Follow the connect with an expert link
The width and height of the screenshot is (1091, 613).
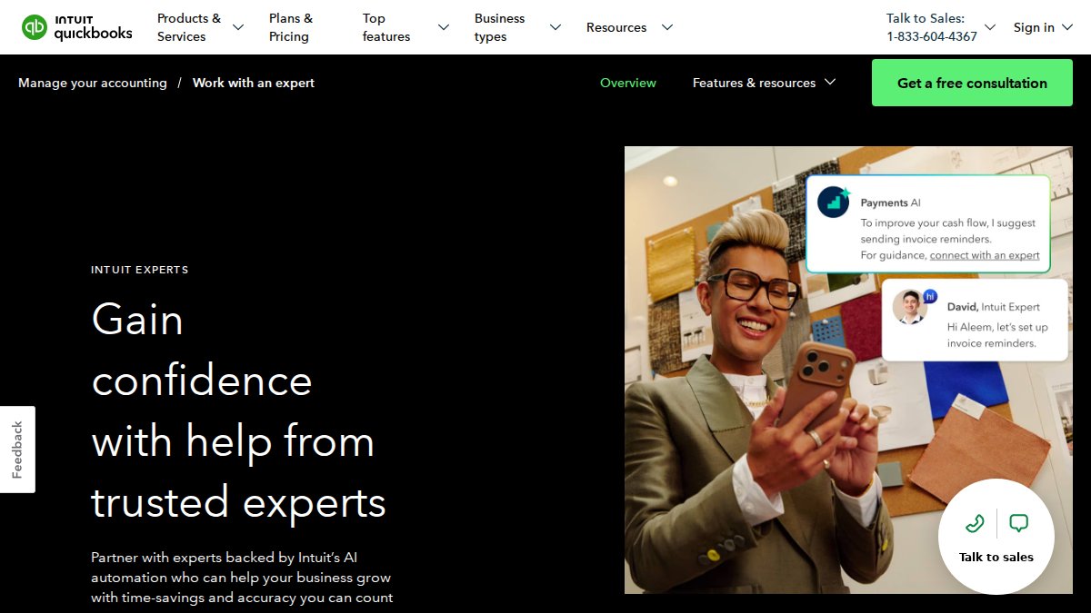[x=985, y=255]
